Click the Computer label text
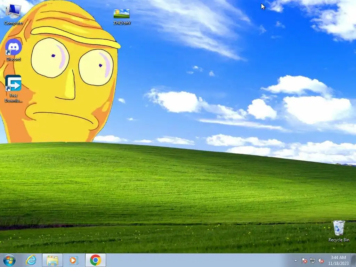Image resolution: width=356 pixels, height=267 pixels. 14,23
